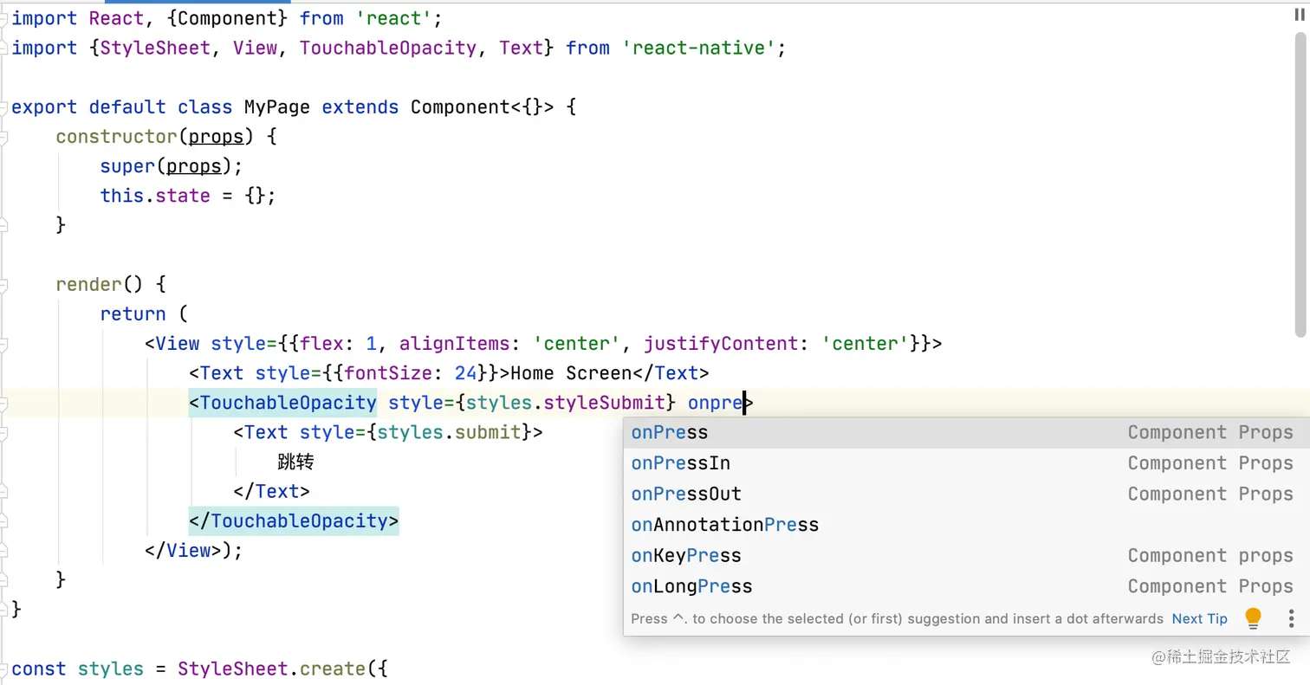
Task: Click the '跳转' button label text
Action: (x=295, y=462)
